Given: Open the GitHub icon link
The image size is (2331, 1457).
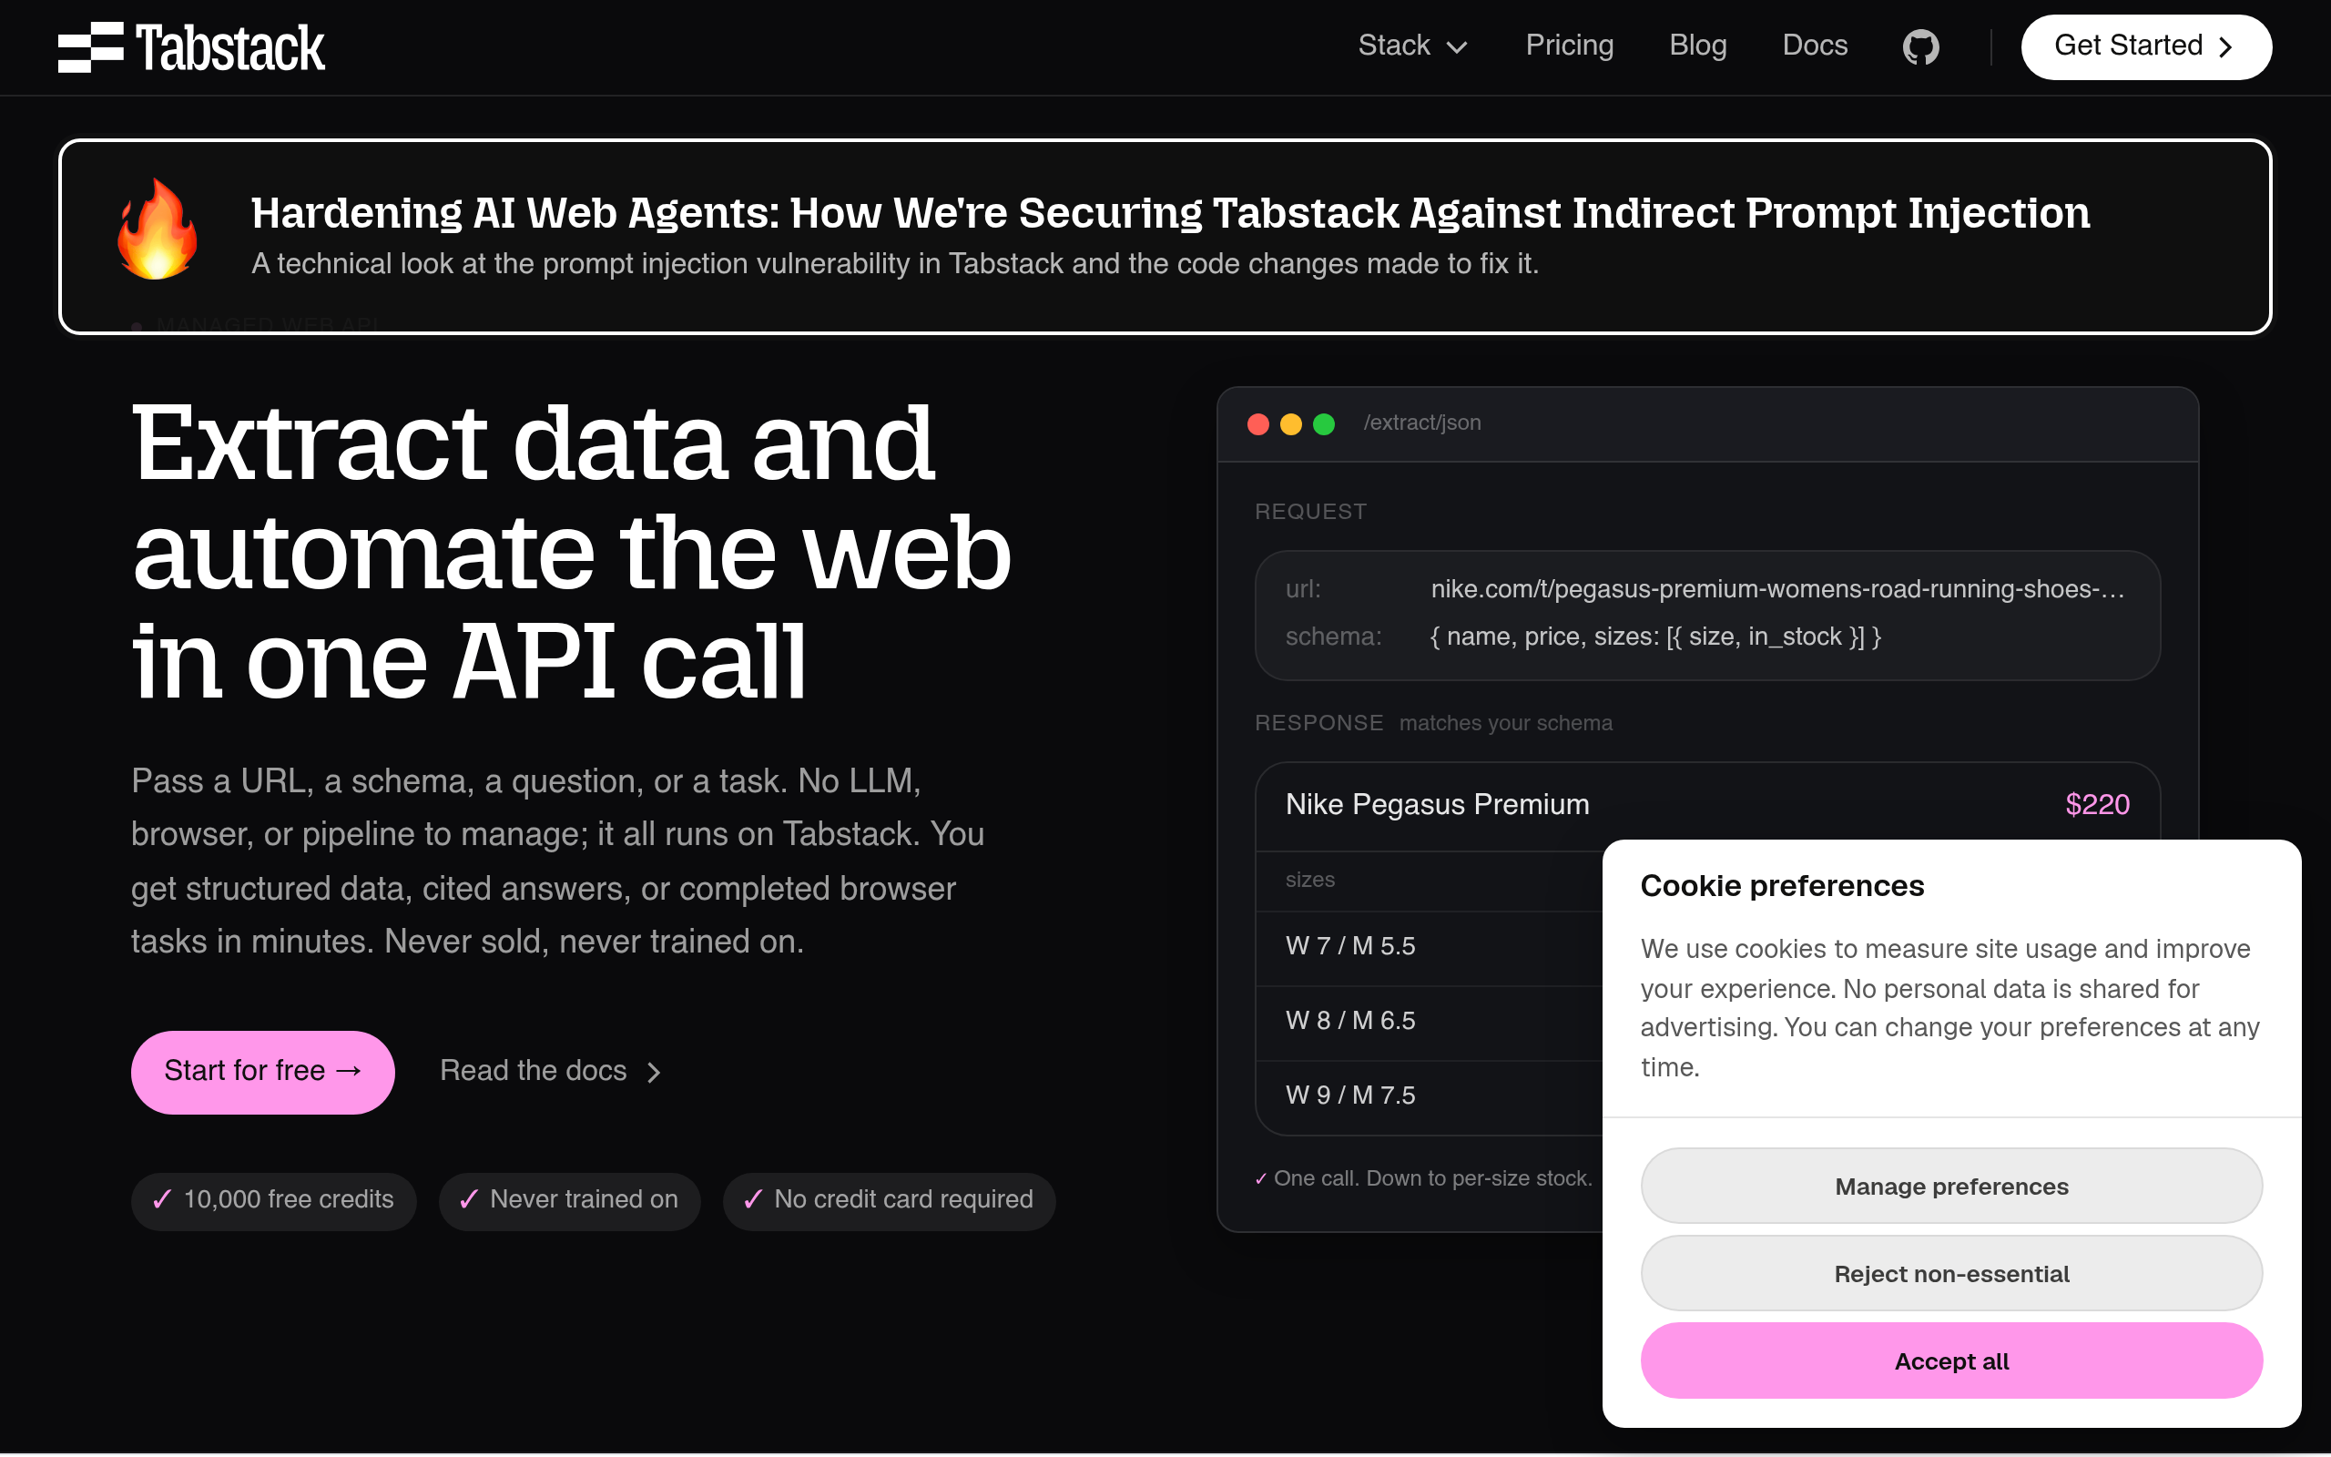Looking at the screenshot, I should (x=1920, y=46).
